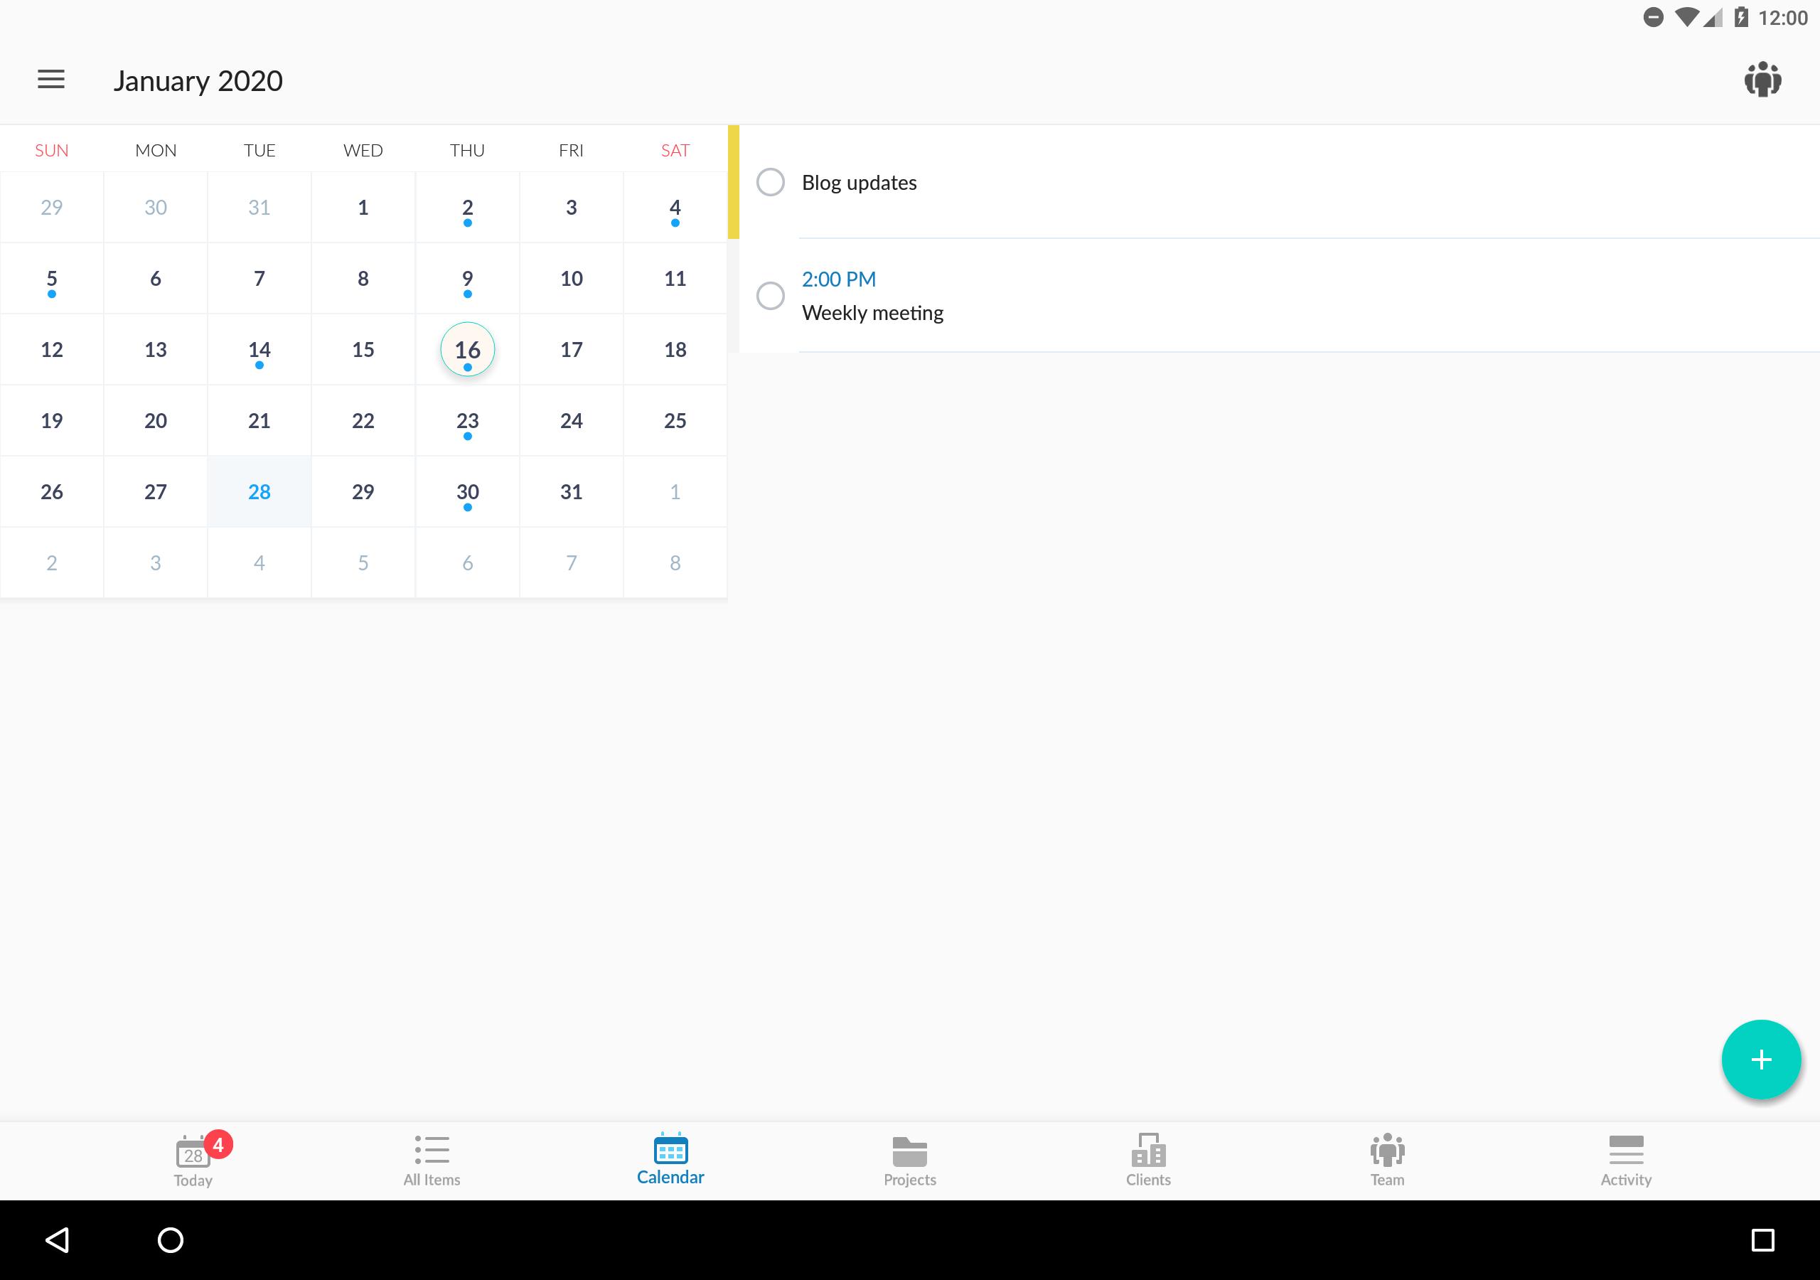The height and width of the screenshot is (1280, 1820).
Task: Select December 31 in previous month
Action: [x=259, y=208]
